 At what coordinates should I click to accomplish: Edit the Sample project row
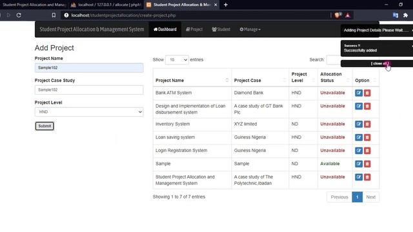(359, 164)
